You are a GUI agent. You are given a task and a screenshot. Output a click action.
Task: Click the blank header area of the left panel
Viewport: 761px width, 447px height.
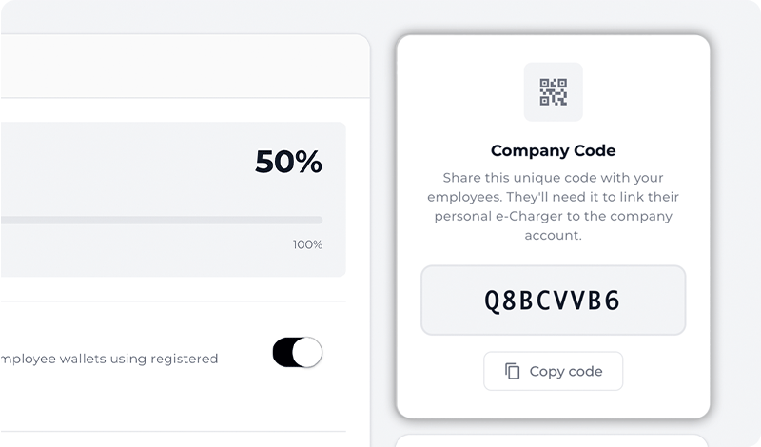point(181,67)
